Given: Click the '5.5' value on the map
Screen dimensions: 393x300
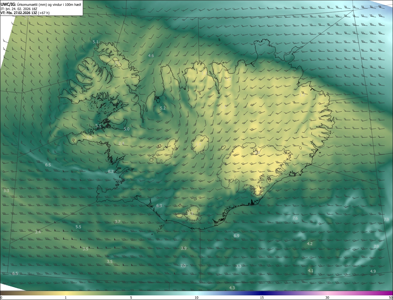Looking at the screenshot, I should 78,227.
